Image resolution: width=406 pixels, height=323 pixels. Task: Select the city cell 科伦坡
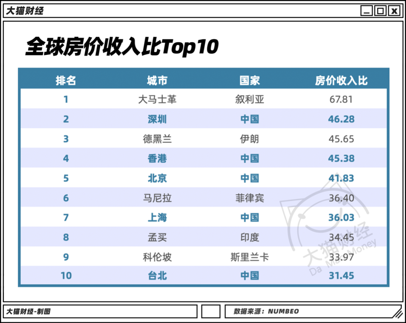click(157, 257)
